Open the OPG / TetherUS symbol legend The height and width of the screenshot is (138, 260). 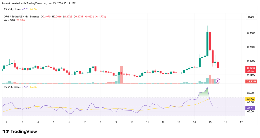click(22, 17)
